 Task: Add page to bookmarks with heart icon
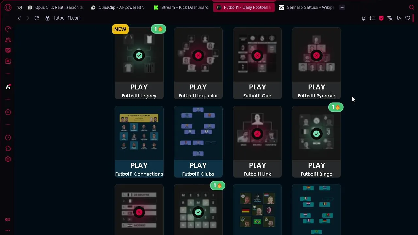[x=408, y=18]
